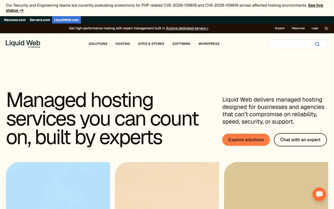Open the Software menu
The height and width of the screenshot is (209, 334).
click(181, 44)
